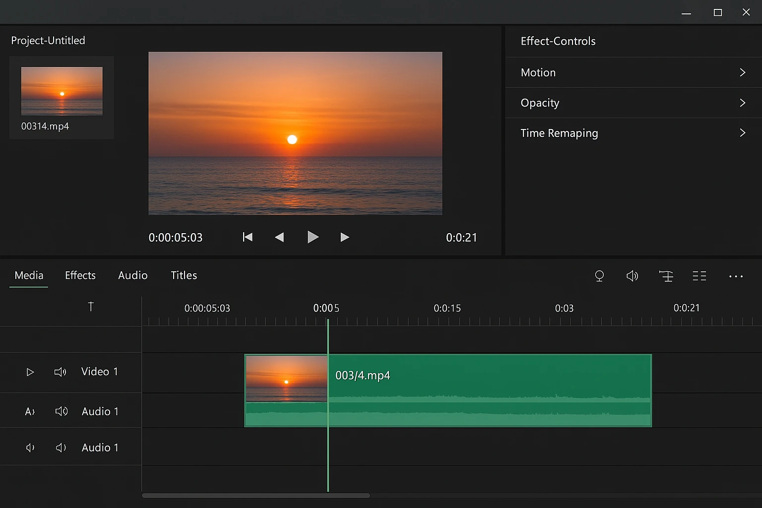Click the skip to start playback button
762x508 pixels.
(248, 237)
